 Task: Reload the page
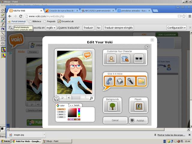(x=21, y=16)
